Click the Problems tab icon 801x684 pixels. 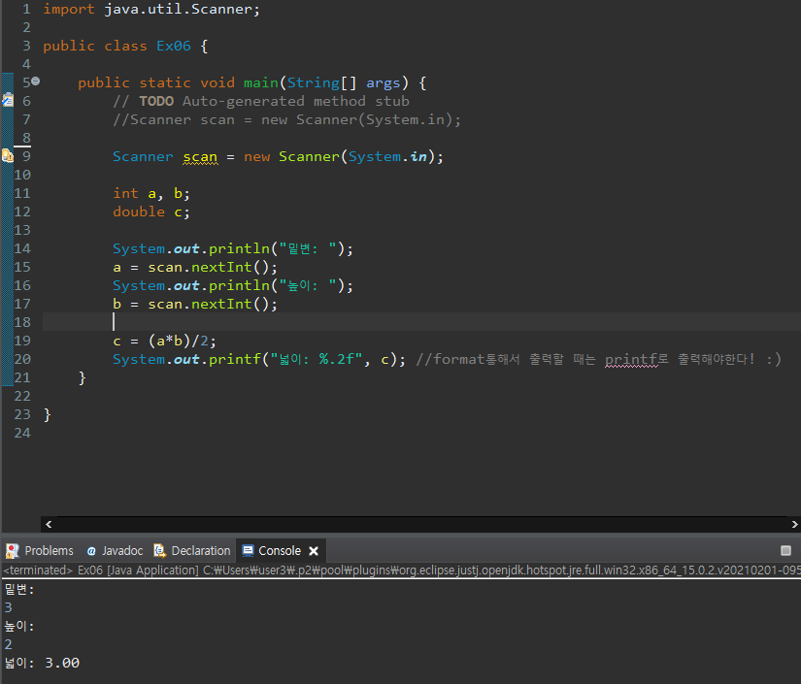(x=13, y=551)
